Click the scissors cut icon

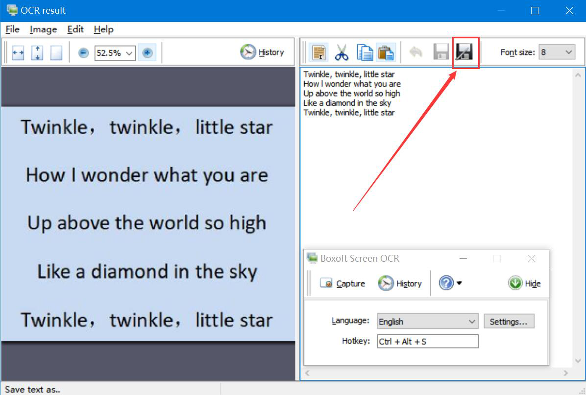pos(342,52)
